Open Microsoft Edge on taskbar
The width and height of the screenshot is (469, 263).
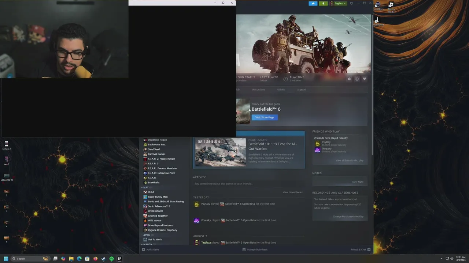[x=79, y=259]
